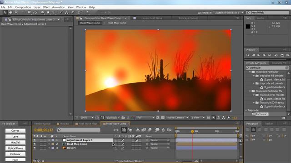Viewport: 291px width, 163px height.
Task: Hide the Heat Map Comp layer
Action: pyautogui.click(x=35, y=144)
